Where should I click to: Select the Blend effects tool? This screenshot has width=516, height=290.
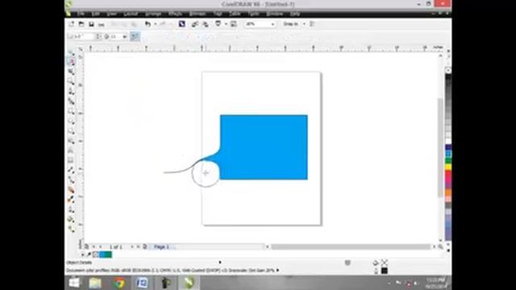tap(71, 190)
